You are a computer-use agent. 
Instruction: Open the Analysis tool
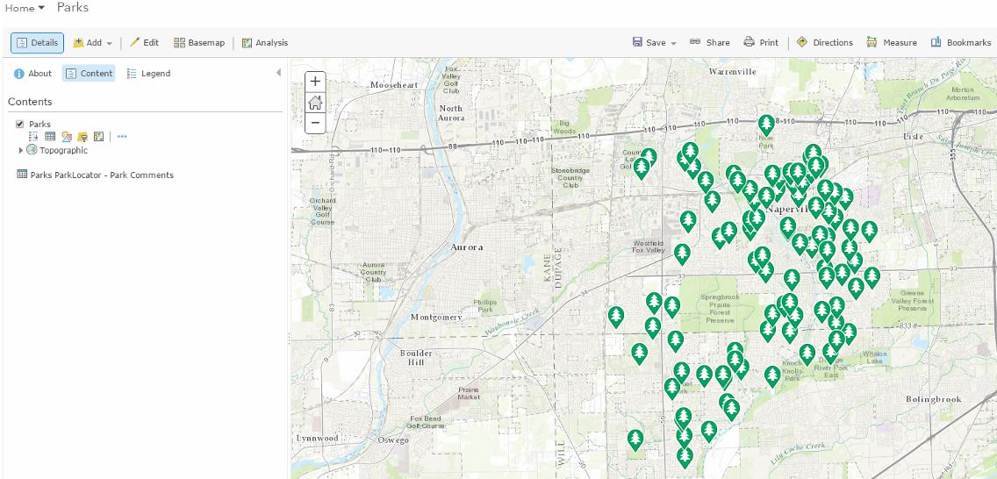point(264,43)
